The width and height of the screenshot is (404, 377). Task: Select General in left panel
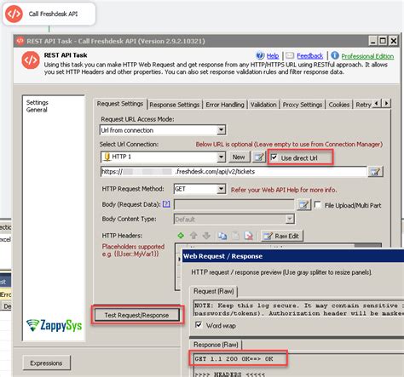37,110
